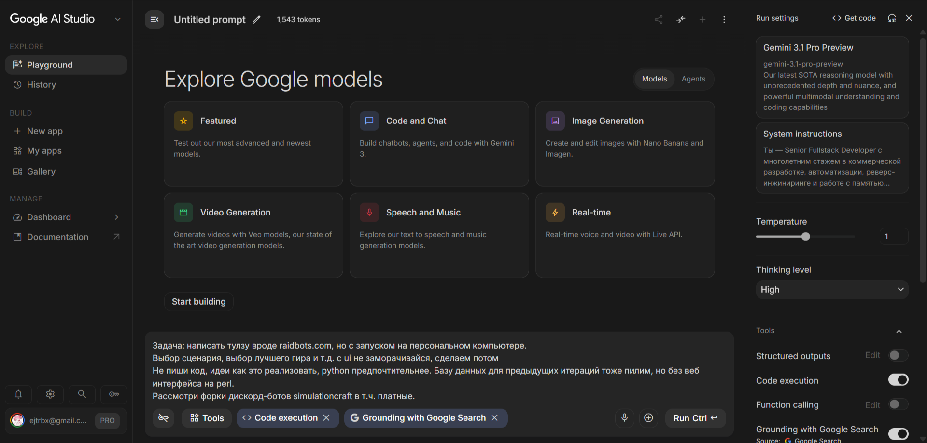
Task: Click the search magnifier icon in the sidebar
Action: (x=82, y=394)
